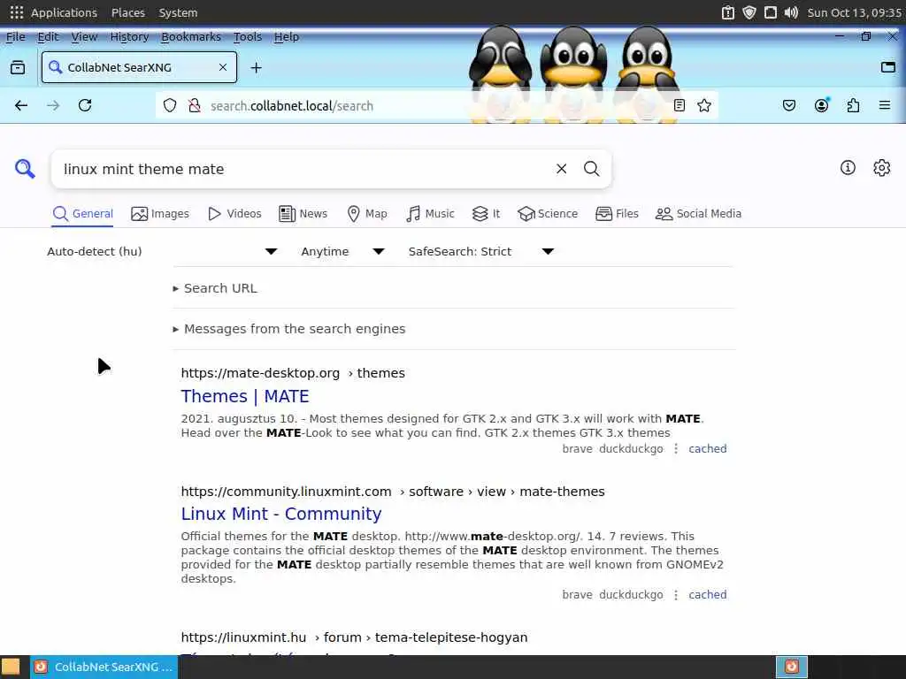Open the linuxmint.hu forum URL link

(354, 637)
